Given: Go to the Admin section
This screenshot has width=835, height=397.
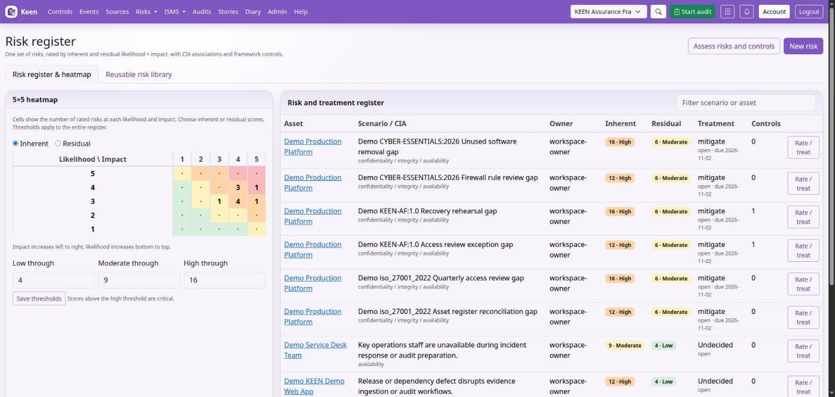Looking at the screenshot, I should pyautogui.click(x=277, y=12).
